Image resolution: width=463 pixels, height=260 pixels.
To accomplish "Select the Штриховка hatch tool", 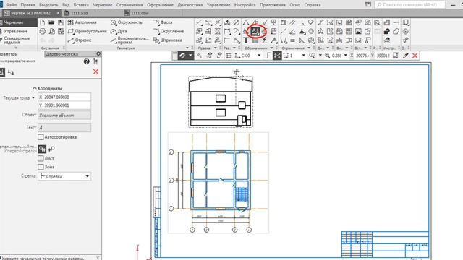I will pos(167,40).
